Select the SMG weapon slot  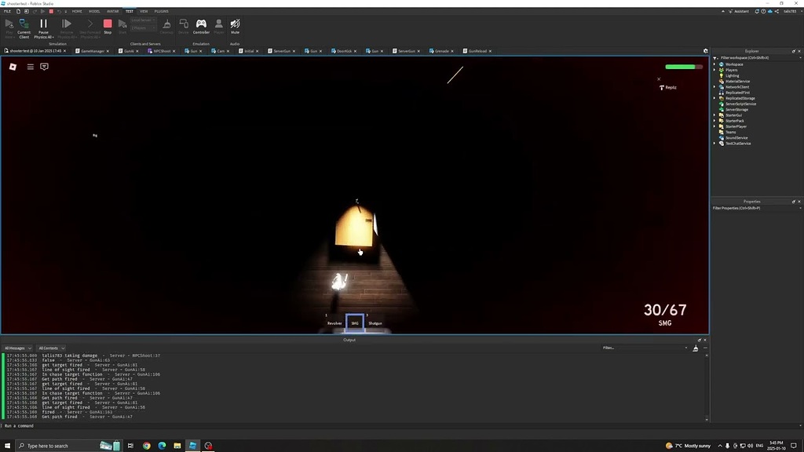click(355, 323)
